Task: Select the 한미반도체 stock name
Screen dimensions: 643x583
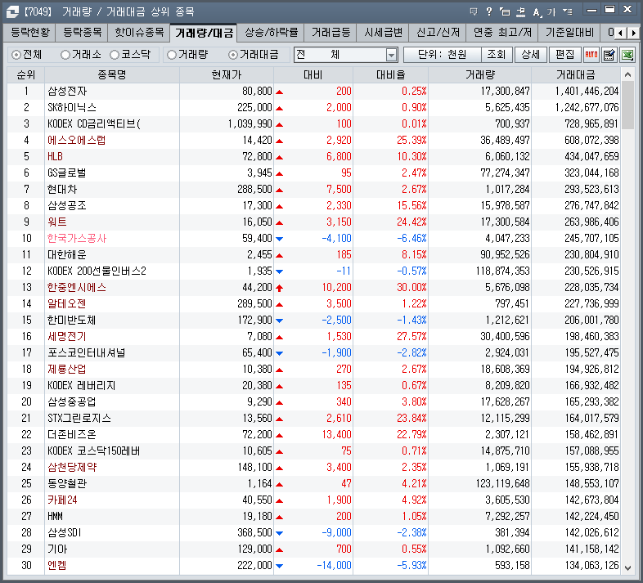Action: coord(71,321)
